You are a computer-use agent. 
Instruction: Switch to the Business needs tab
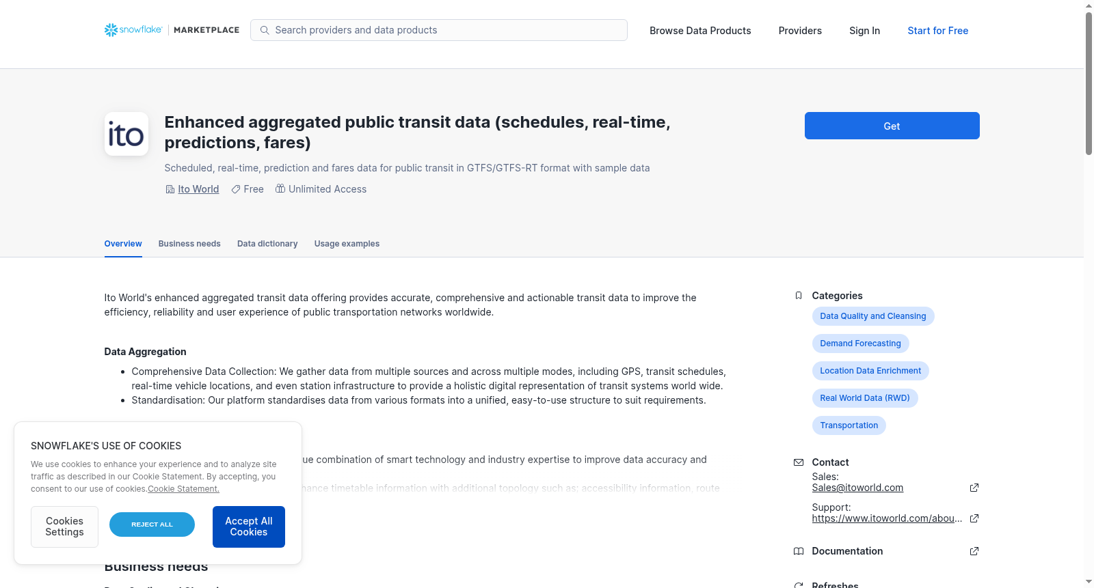[x=189, y=244]
